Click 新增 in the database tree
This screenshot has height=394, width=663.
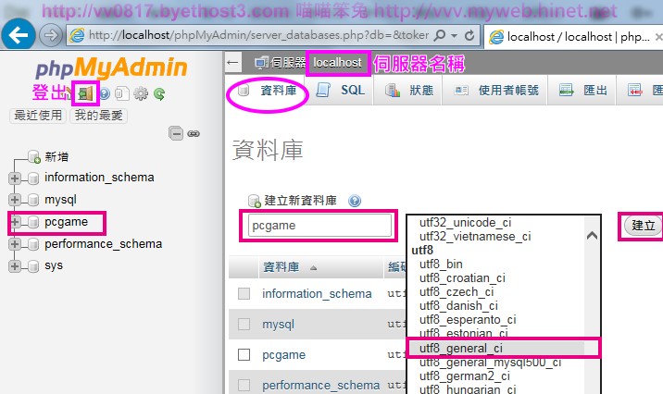(56, 156)
